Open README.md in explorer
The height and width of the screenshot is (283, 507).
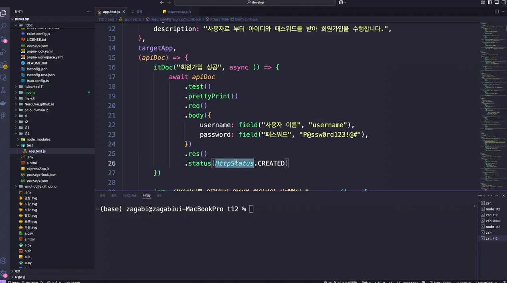pyautogui.click(x=52, y=63)
